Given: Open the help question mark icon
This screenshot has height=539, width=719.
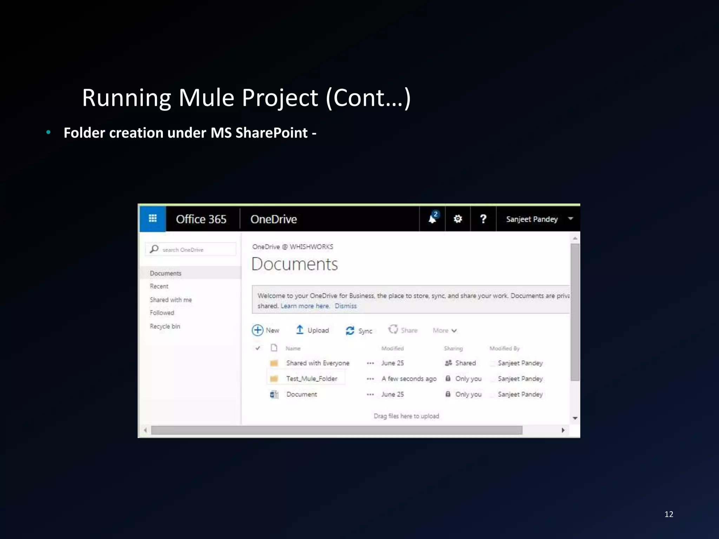Looking at the screenshot, I should click(483, 219).
